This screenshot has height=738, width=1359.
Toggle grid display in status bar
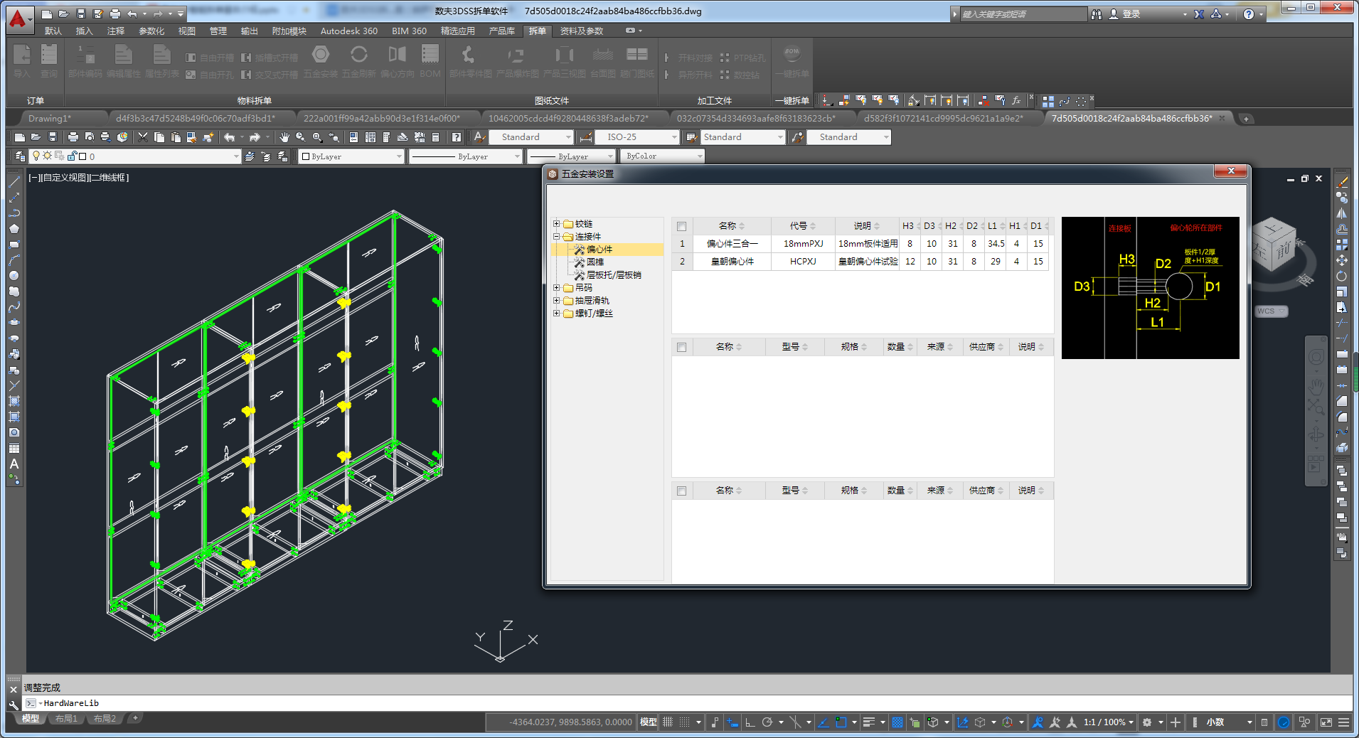pyautogui.click(x=668, y=722)
